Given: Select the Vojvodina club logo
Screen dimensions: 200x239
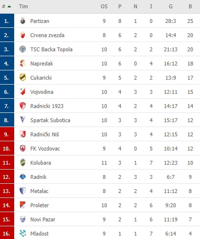Looking at the screenshot, I should coord(22,91).
